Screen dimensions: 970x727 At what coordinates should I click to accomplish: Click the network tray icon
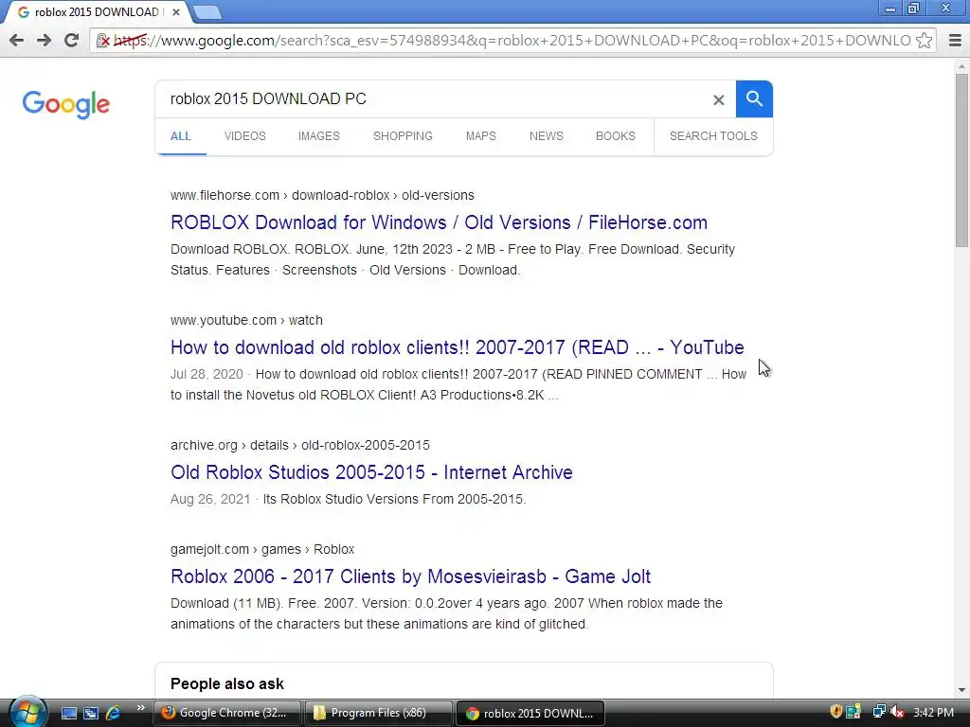(x=878, y=712)
